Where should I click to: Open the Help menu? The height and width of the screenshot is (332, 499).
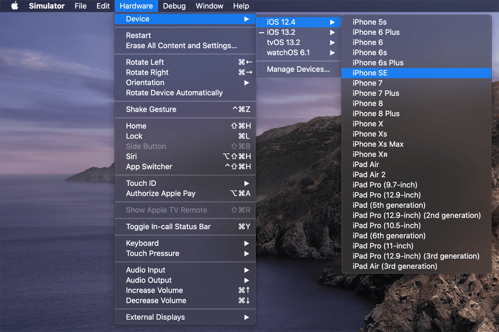(241, 5)
